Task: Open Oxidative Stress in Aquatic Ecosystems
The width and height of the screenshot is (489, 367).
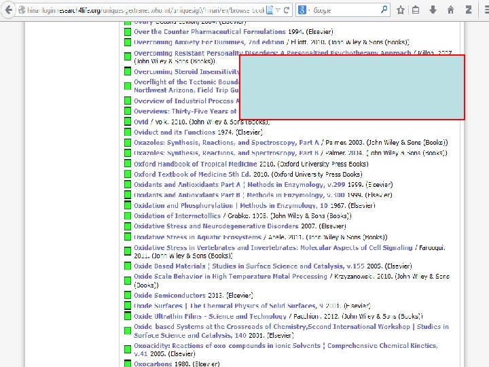Action: click(198, 237)
